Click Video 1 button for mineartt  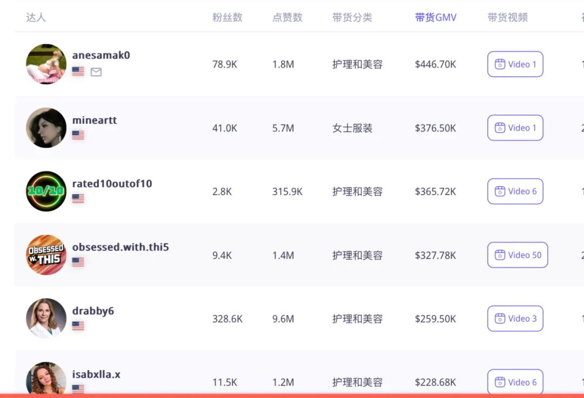click(515, 128)
